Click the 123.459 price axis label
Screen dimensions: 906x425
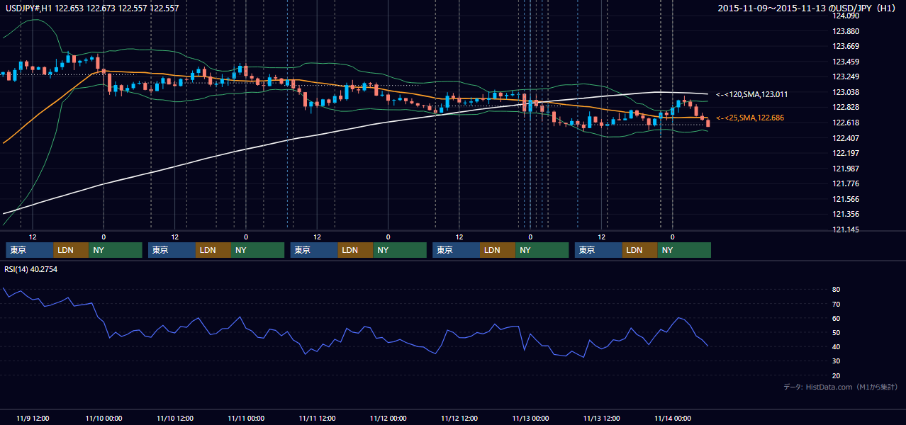pyautogui.click(x=846, y=62)
